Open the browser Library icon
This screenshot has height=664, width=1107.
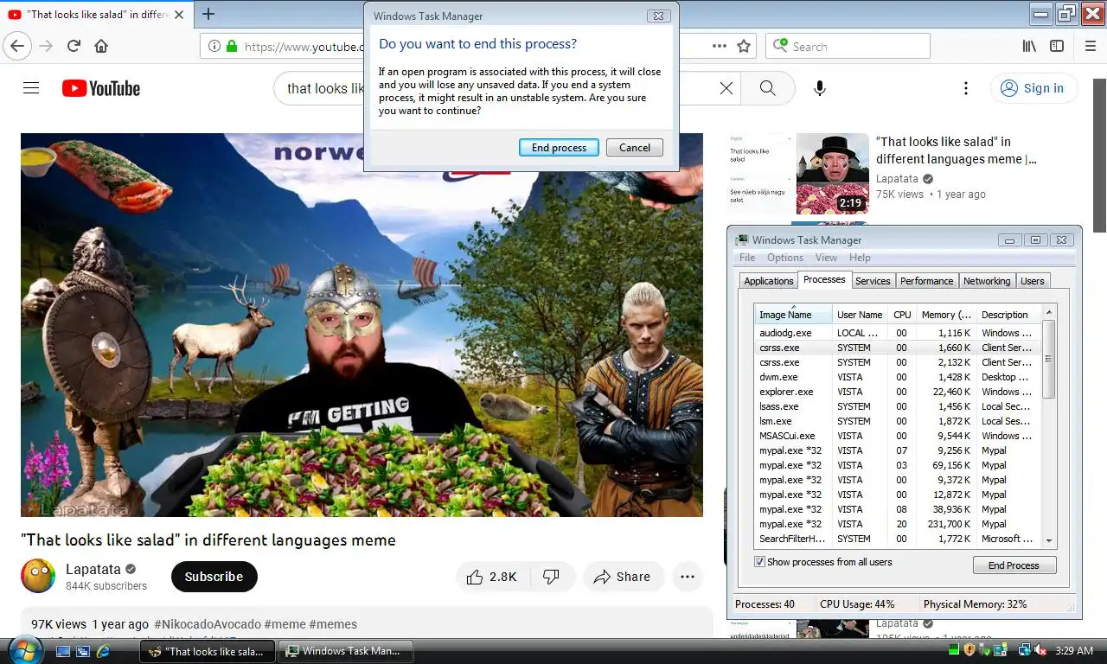(1029, 47)
